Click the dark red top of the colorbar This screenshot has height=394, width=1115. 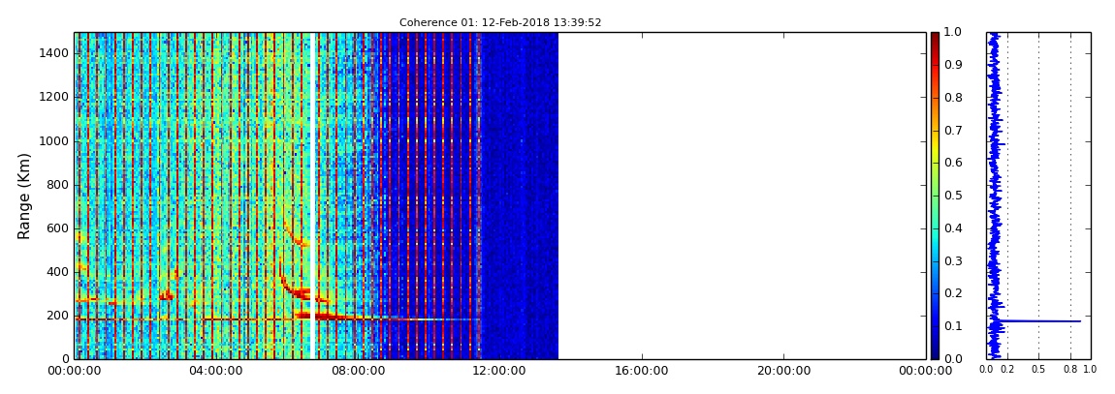click(935, 39)
